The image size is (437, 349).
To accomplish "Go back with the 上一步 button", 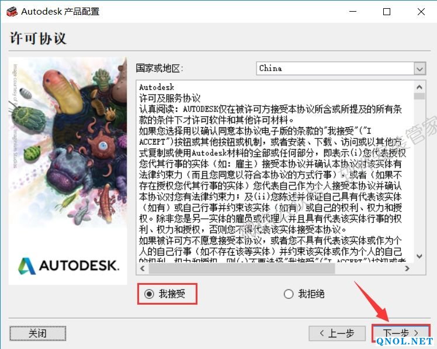I will pos(337,333).
